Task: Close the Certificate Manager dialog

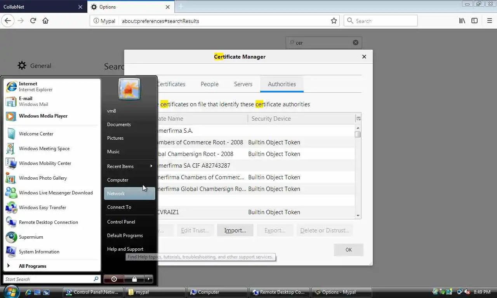Action: (x=364, y=57)
